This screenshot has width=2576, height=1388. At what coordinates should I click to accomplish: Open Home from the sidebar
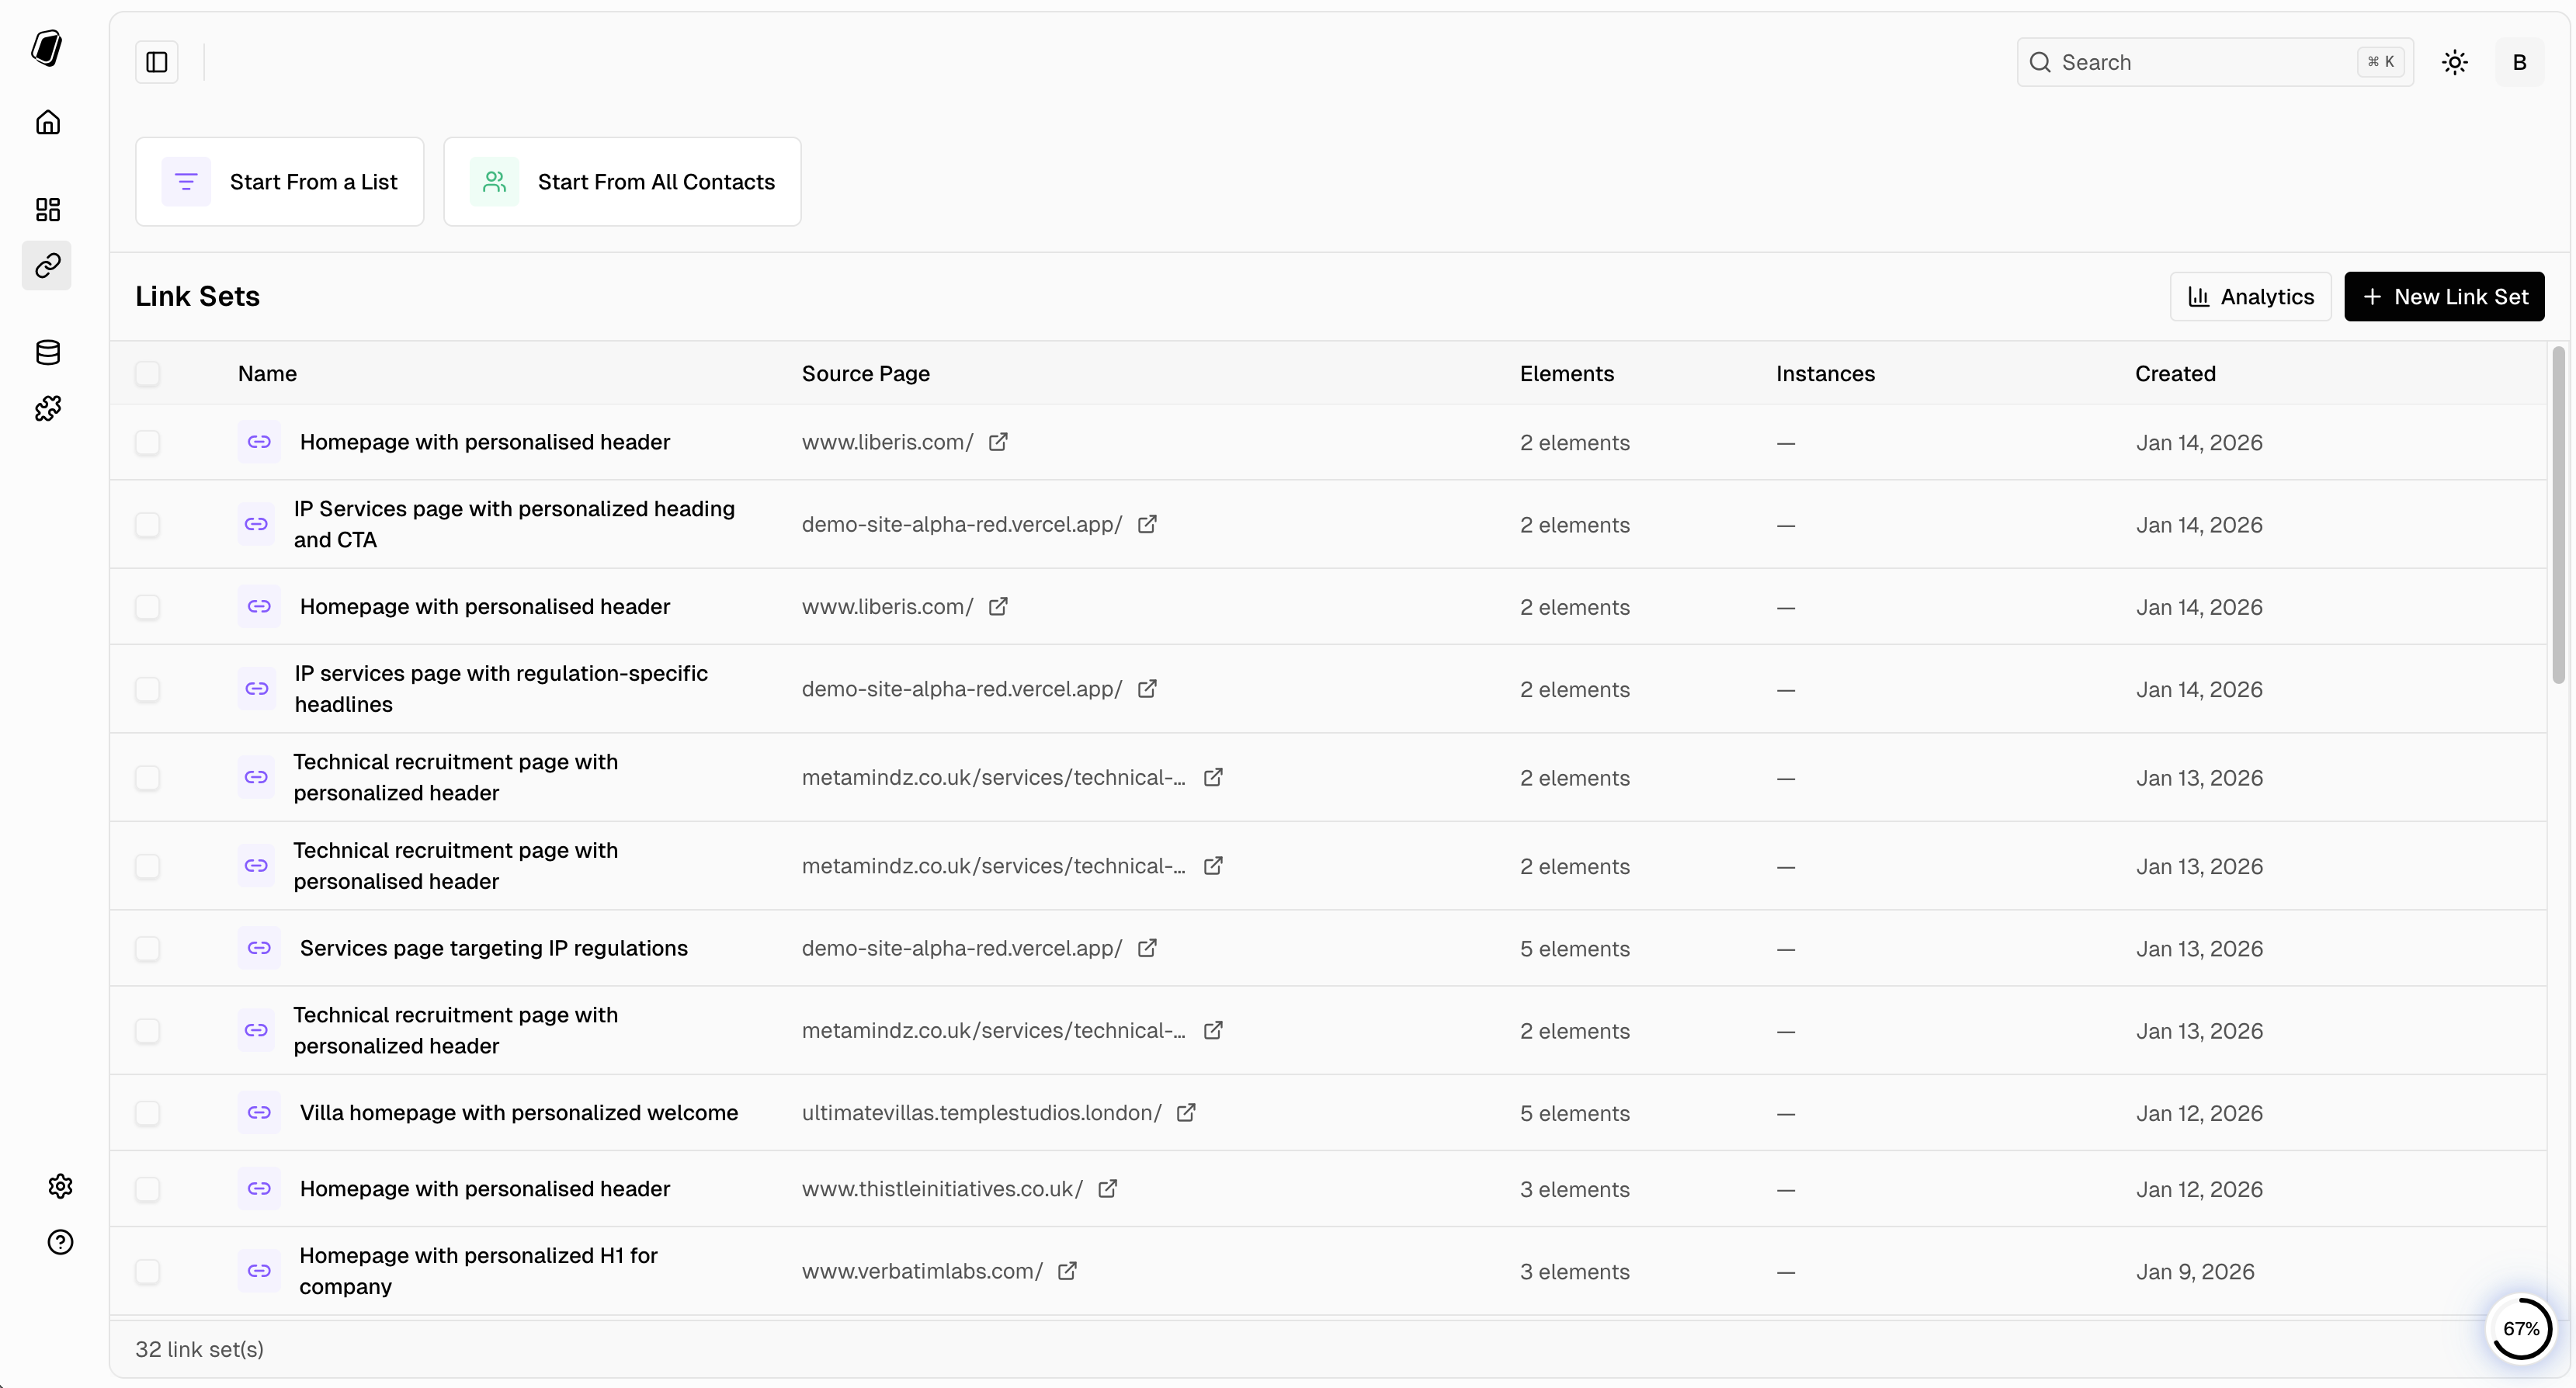[x=47, y=122]
